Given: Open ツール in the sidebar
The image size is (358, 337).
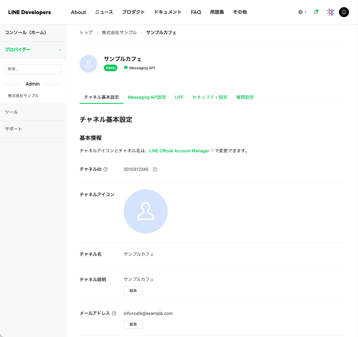Looking at the screenshot, I should click(33, 112).
